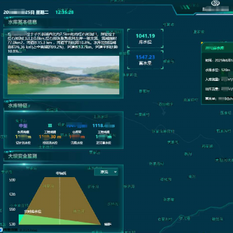This screenshot has height=233, width=233.
Task: Click the reservoir landscape photo
Action: 63,75
